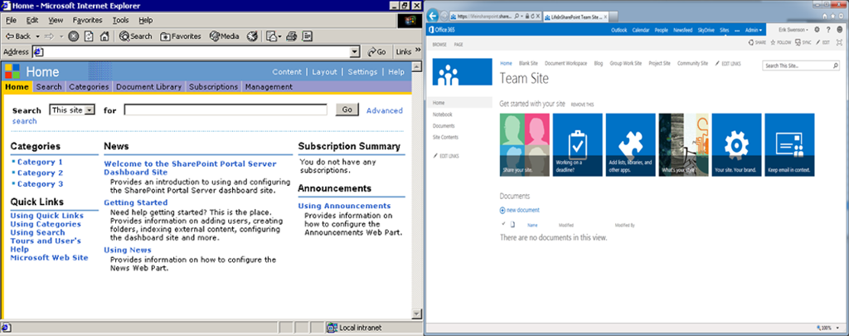
Task: Open the Favorites toolbar button in old IE
Action: point(181,37)
